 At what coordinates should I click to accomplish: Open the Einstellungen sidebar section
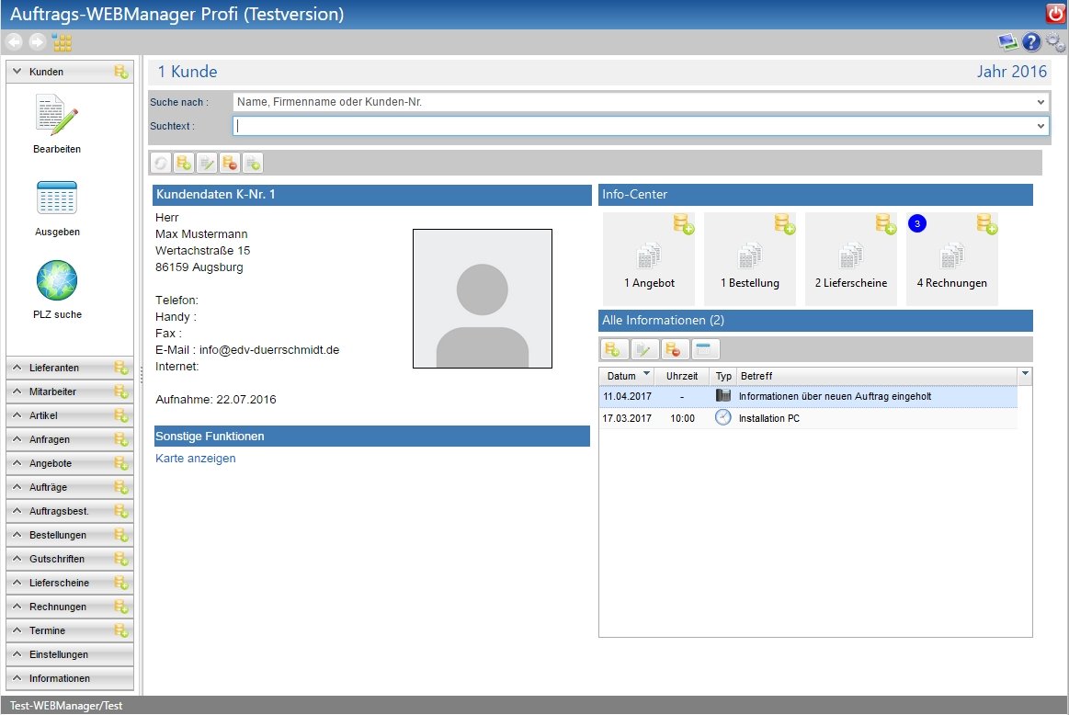[x=59, y=654]
